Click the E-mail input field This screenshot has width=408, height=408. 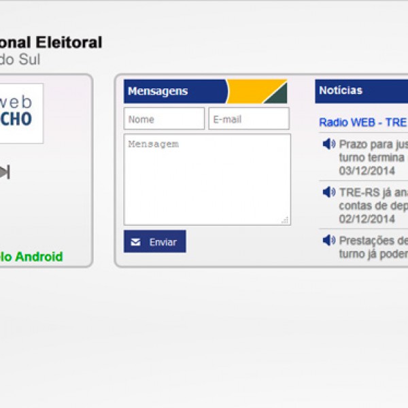(x=249, y=118)
